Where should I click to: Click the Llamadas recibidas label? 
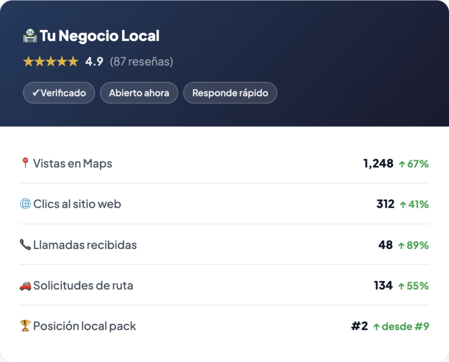pyautogui.click(x=85, y=245)
